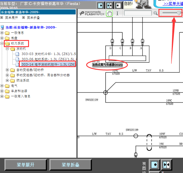
Task: Click document icon of 303-14 item
Action: [17, 64]
